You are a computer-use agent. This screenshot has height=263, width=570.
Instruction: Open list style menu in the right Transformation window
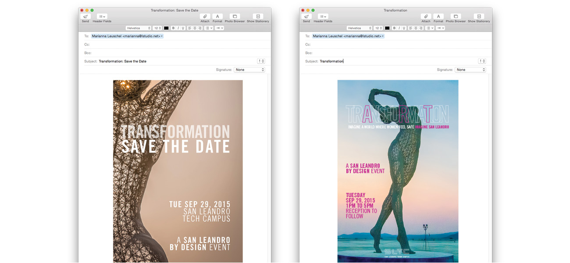click(x=430, y=28)
